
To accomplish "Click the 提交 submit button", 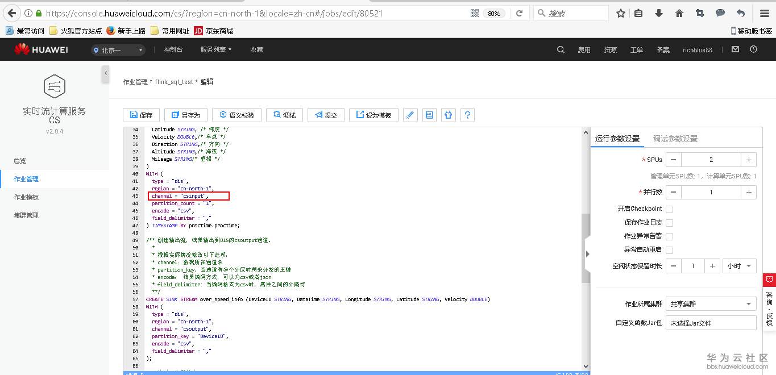I will coord(326,115).
